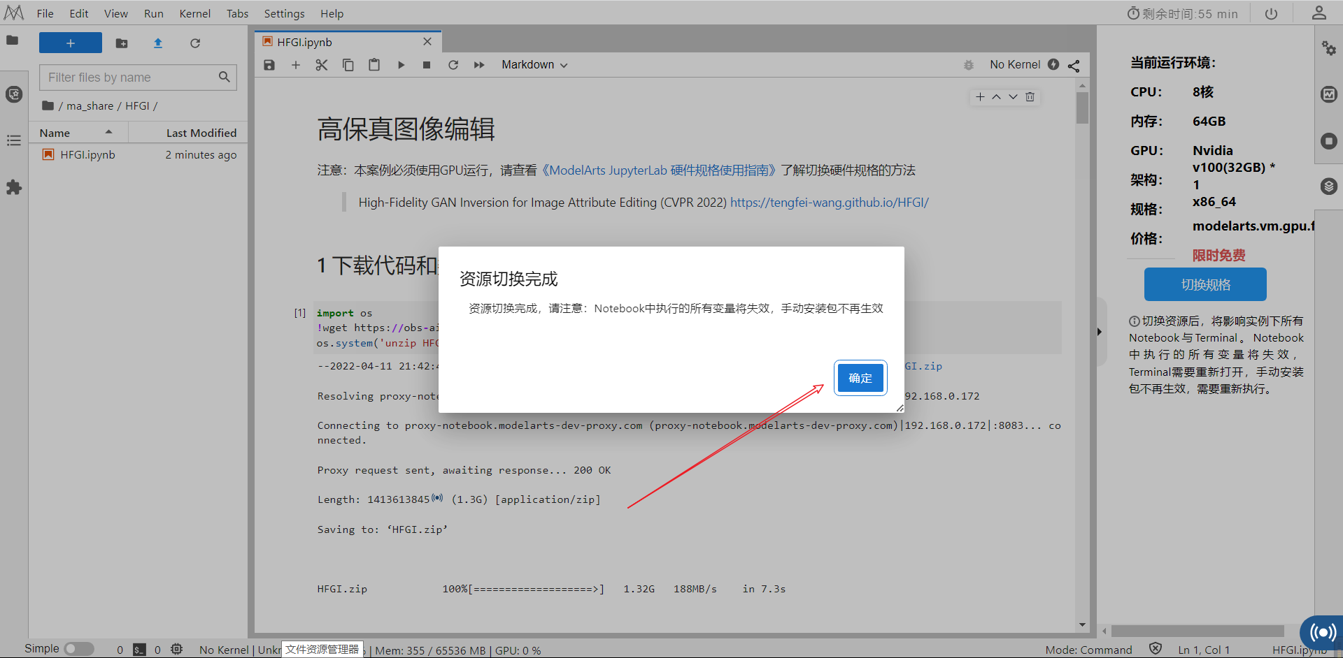Toggle the Simple interface switch
This screenshot has width=1343, height=658.
coord(79,649)
